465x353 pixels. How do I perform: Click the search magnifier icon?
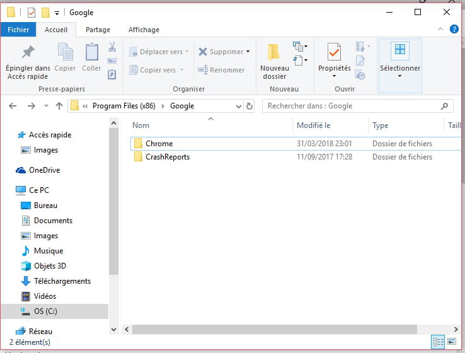click(444, 106)
